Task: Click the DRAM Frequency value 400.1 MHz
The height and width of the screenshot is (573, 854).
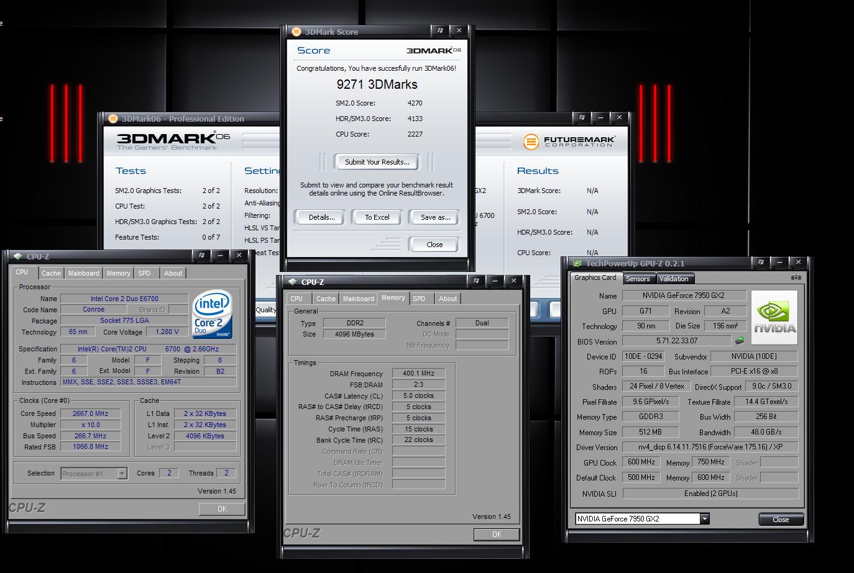Action: click(418, 374)
